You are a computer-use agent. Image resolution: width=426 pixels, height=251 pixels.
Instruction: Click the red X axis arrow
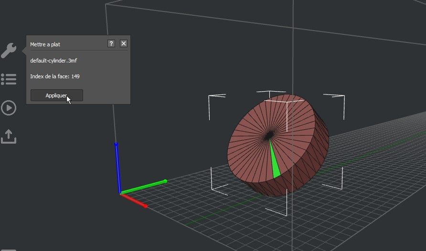coord(134,201)
